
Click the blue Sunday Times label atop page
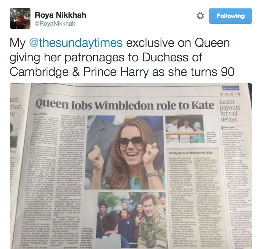[231, 88]
